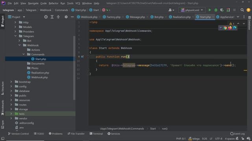Viewport: 252px width, 141px height.
Task: Click the warning indicator in editor
Action: click(x=232, y=23)
